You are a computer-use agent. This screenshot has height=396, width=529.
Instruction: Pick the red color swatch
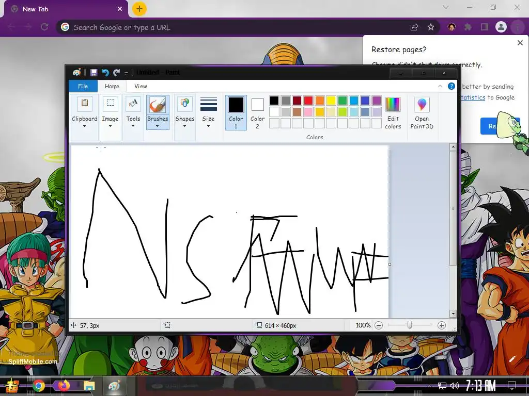(x=308, y=101)
